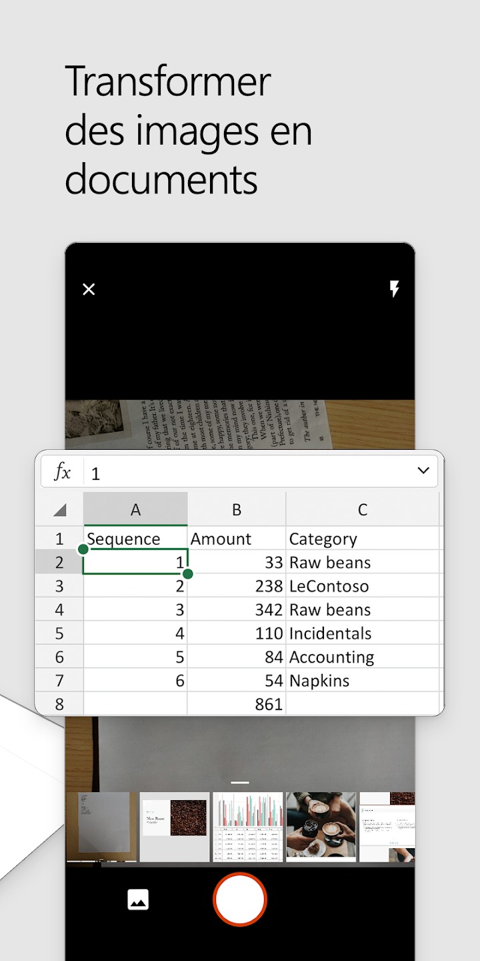Close the camera scanner with X icon

coord(89,289)
